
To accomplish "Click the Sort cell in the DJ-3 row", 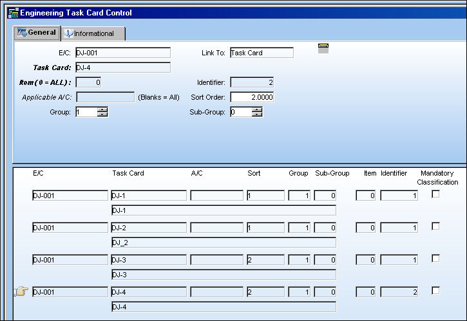I will coord(265,260).
